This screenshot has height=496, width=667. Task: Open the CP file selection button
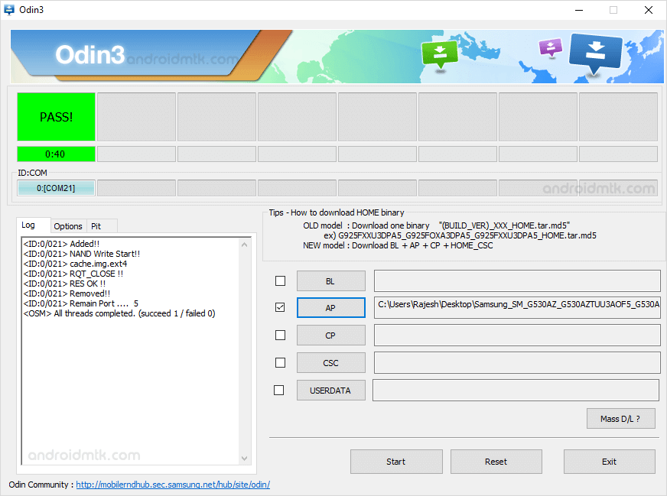330,335
